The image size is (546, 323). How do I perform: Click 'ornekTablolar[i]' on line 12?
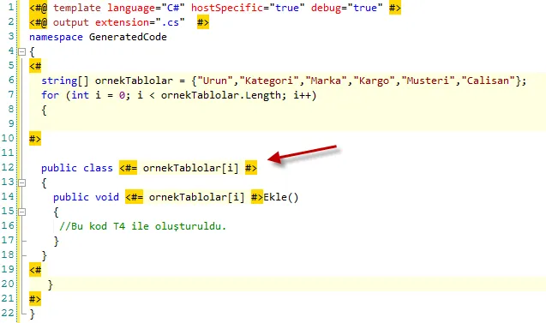(x=191, y=168)
